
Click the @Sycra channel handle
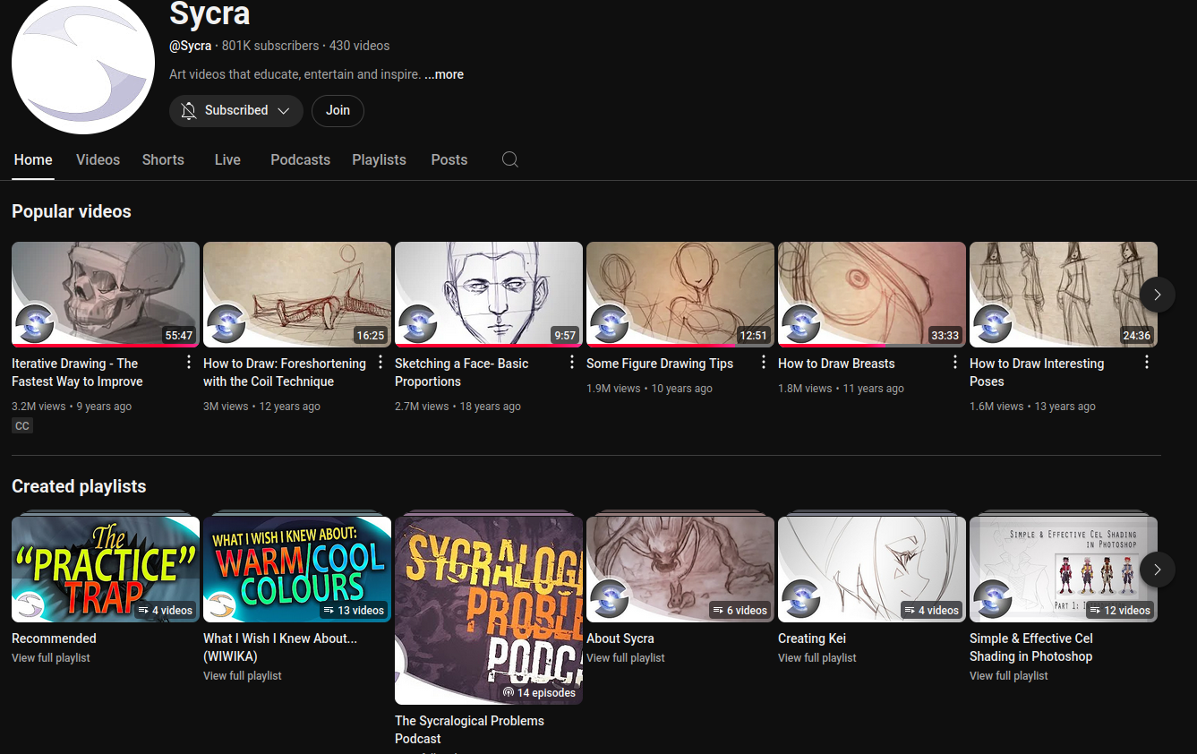click(x=190, y=46)
